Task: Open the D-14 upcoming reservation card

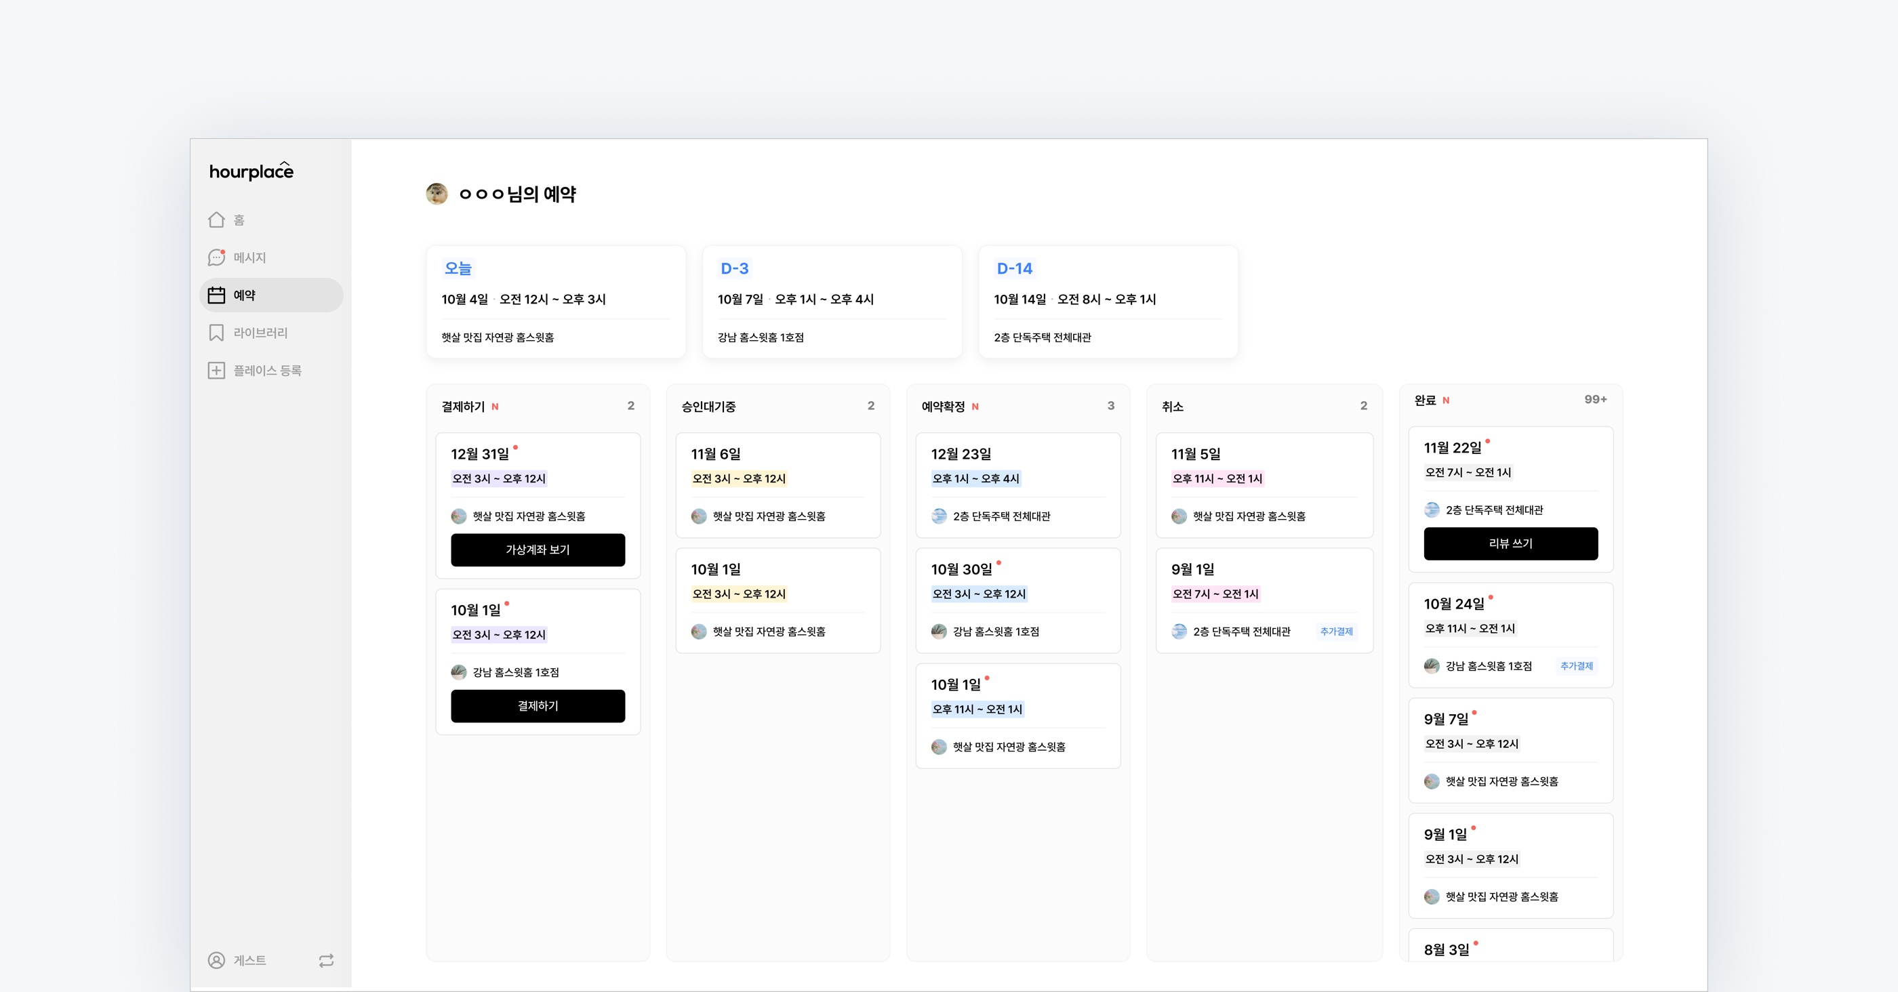Action: point(1108,302)
